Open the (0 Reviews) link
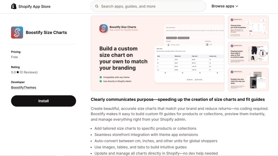Image resolution: width=278 pixels, height=156 pixels. tap(29, 72)
